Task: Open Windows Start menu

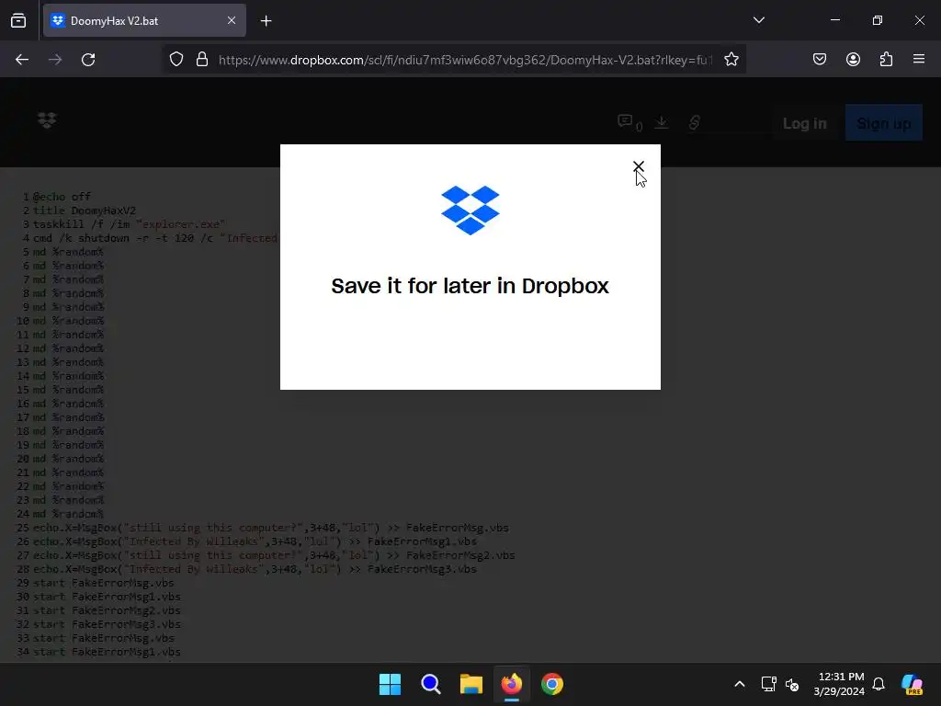Action: [390, 684]
